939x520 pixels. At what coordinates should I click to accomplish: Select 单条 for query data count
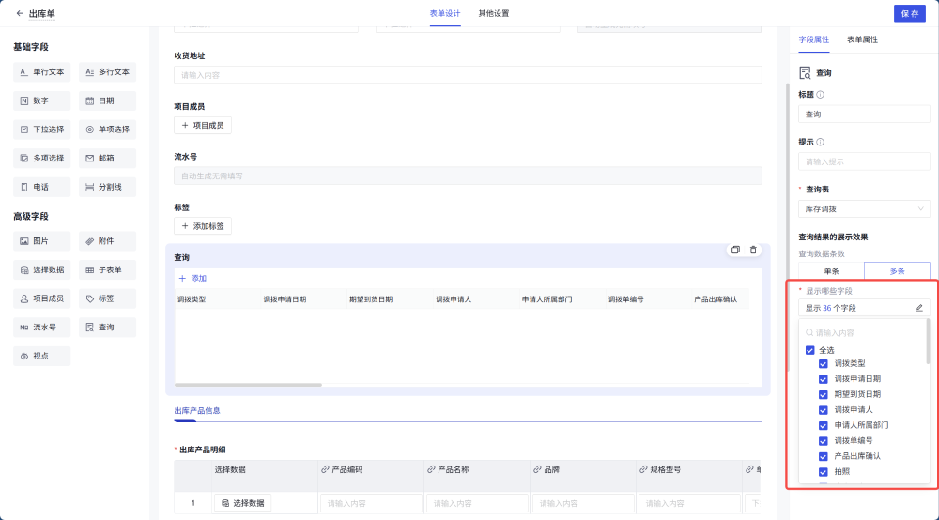[831, 270]
